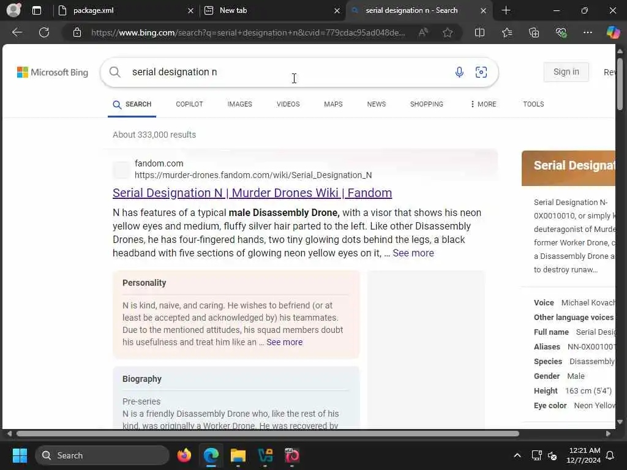Click the horizontal scrollbar thumb

point(268,434)
